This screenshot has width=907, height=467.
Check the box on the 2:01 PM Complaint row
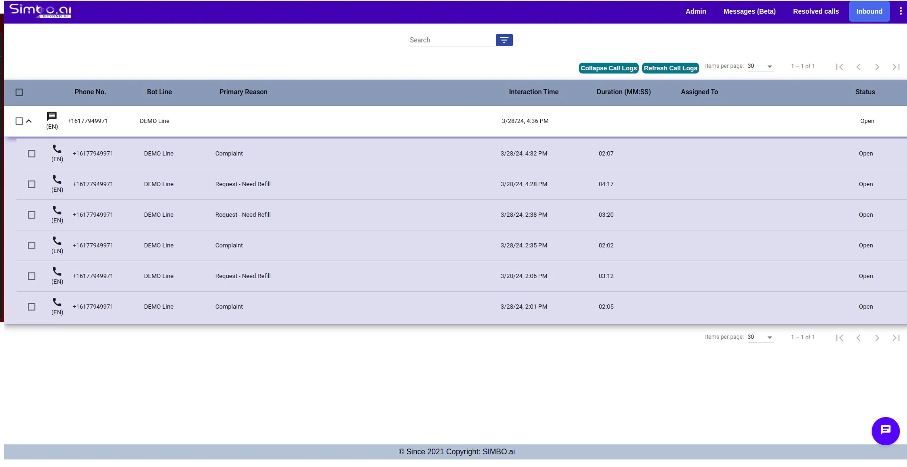32,306
